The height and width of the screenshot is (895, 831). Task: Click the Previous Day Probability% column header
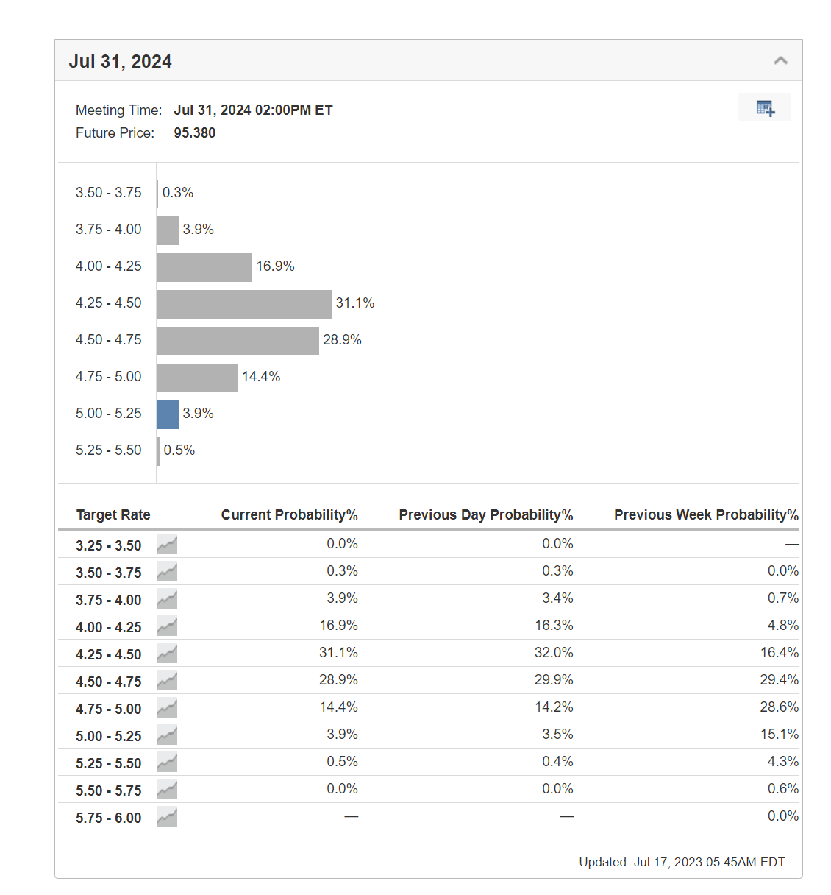[485, 514]
